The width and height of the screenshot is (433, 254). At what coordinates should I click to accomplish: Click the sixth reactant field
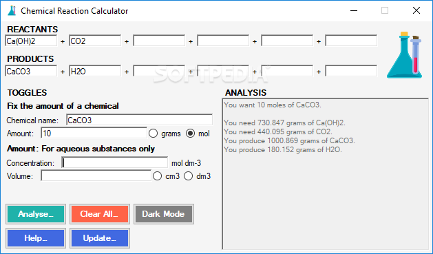point(351,41)
